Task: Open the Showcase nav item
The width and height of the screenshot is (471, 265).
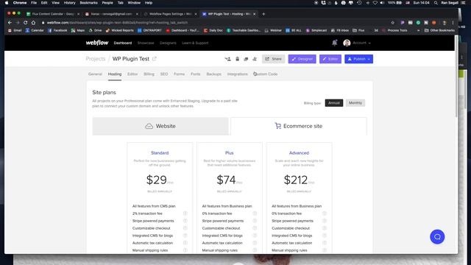Action: (x=146, y=43)
